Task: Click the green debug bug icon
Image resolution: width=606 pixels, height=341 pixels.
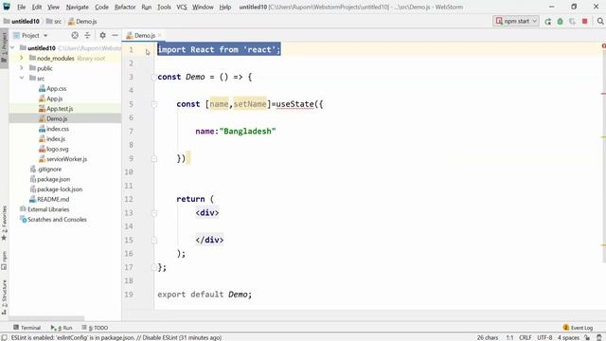Action: 560,21
